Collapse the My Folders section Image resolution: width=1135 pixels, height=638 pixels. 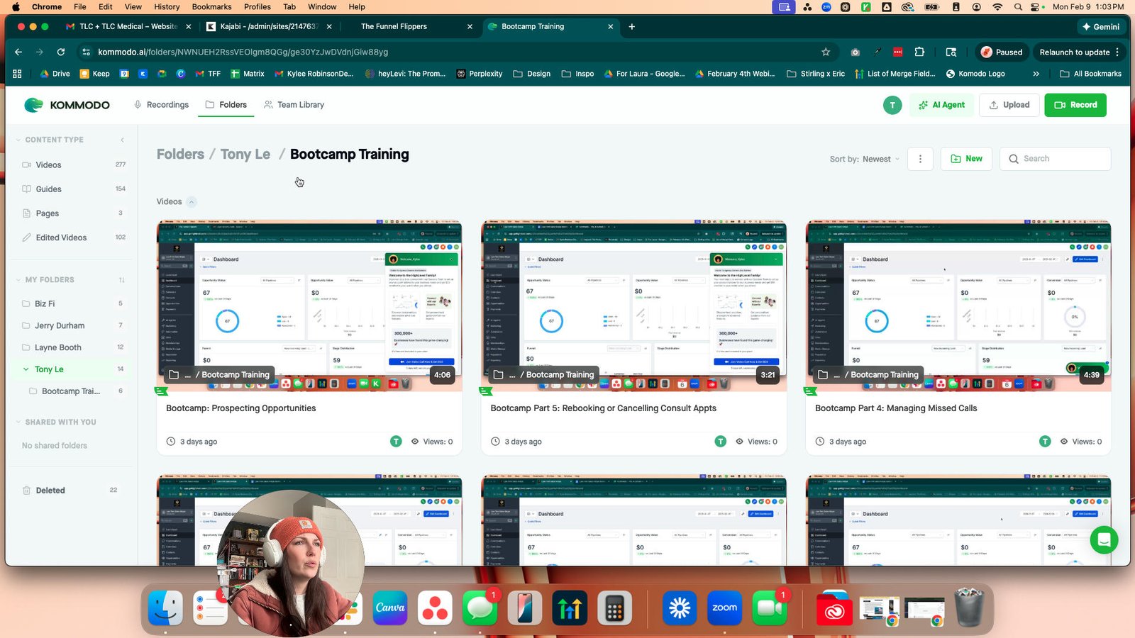(x=18, y=280)
